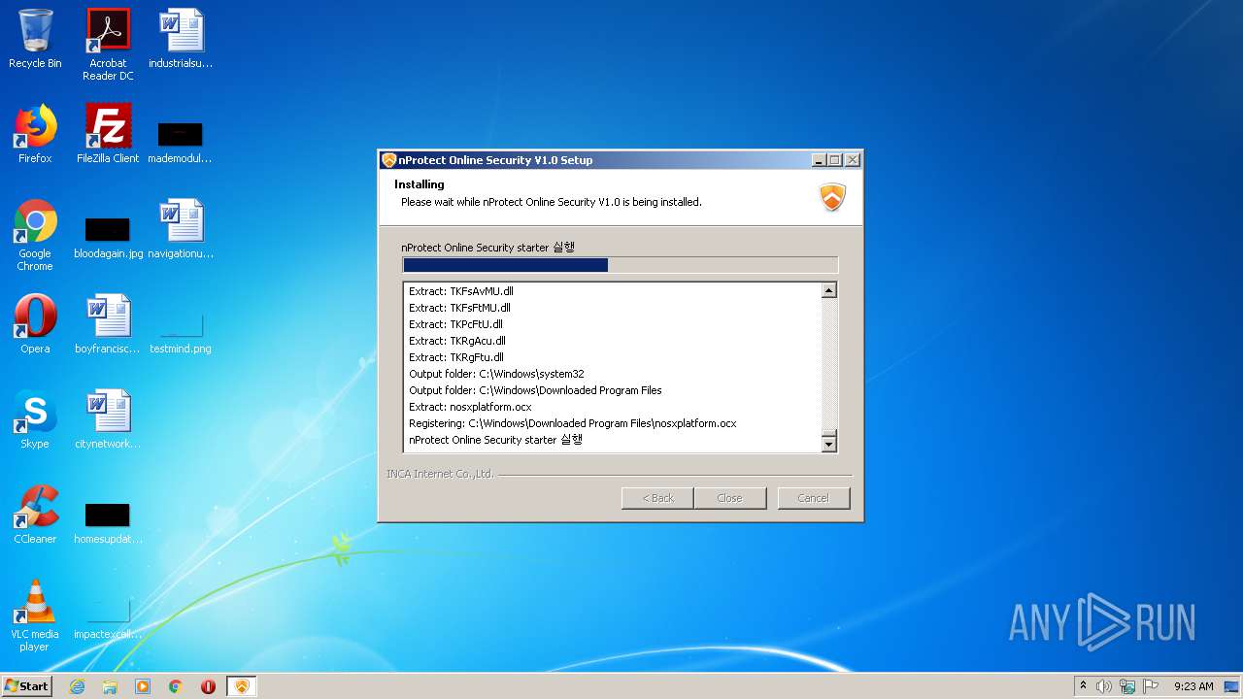The width and height of the screenshot is (1243, 699).
Task: Select the citynetwork... Word document
Action: coord(108,419)
